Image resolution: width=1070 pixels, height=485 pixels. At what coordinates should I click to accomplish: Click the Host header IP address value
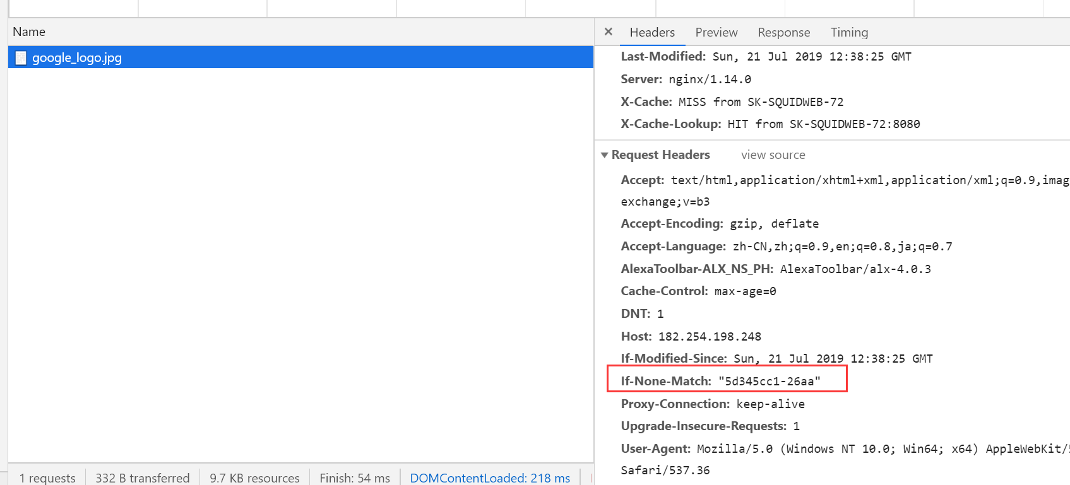click(x=710, y=337)
